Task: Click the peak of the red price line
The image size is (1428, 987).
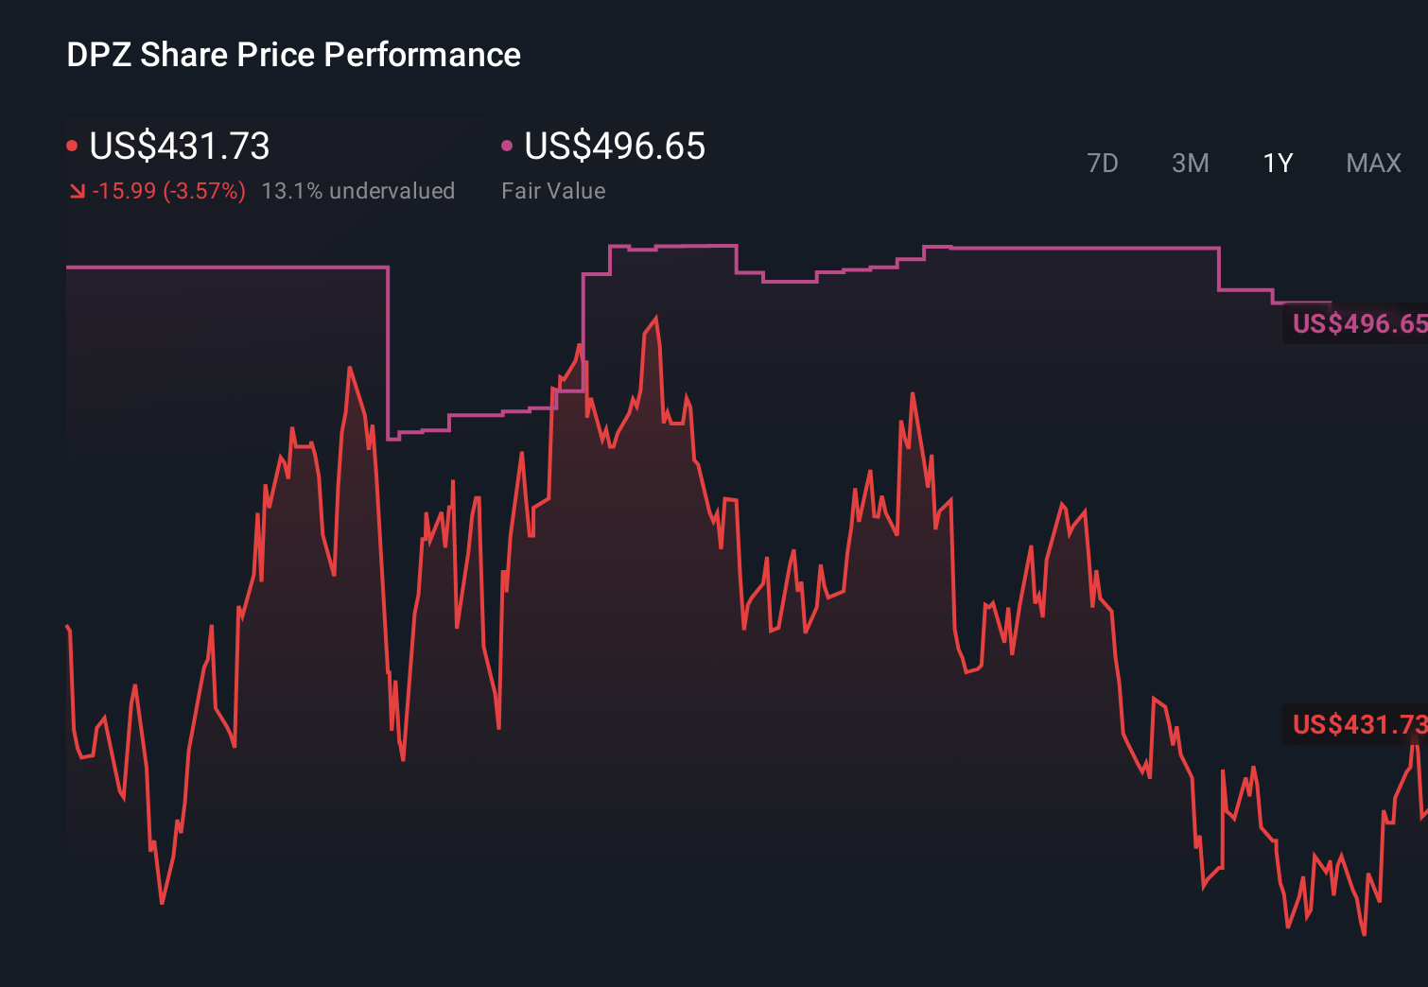Action: pyautogui.click(x=655, y=317)
